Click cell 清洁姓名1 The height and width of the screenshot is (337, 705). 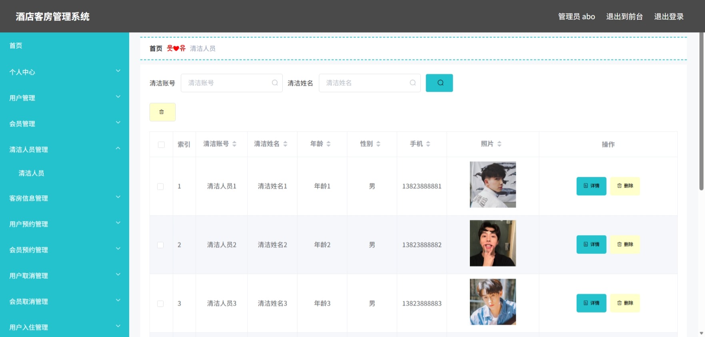272,186
